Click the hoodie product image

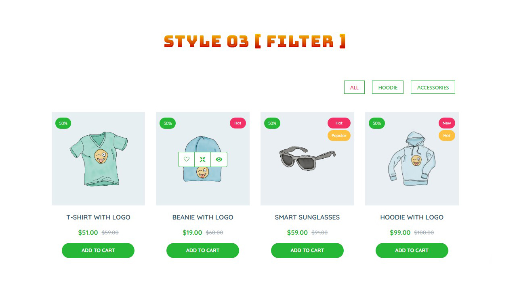click(412, 159)
